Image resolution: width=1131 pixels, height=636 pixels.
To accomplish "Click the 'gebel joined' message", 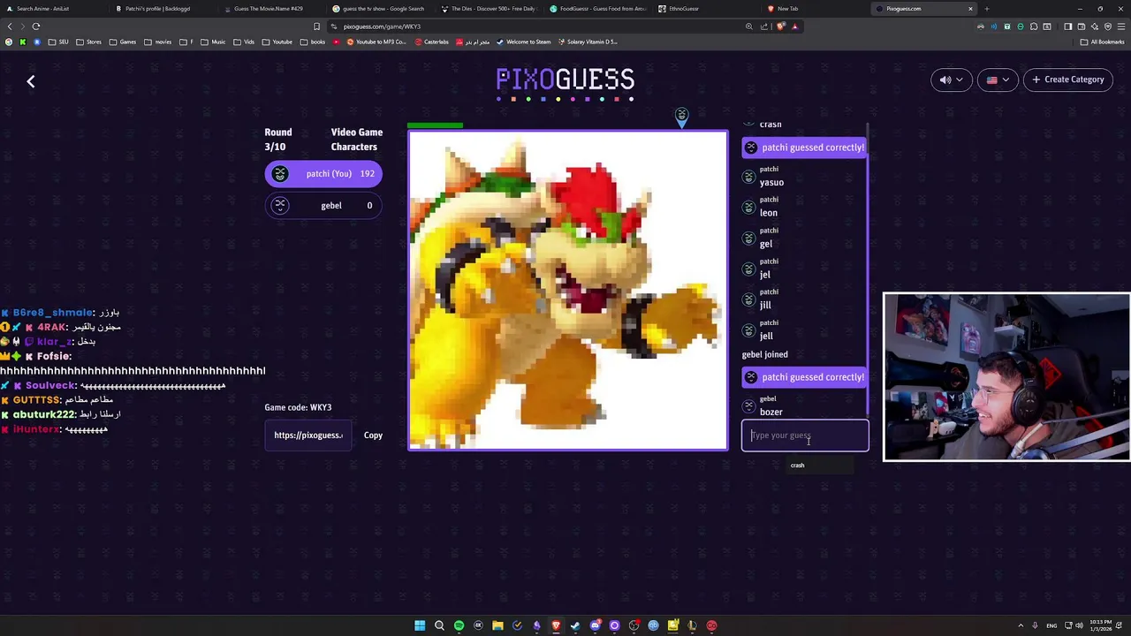I will 765,354.
